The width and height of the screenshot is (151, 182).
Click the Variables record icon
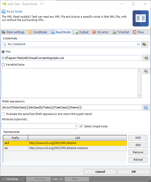tap(4, 179)
